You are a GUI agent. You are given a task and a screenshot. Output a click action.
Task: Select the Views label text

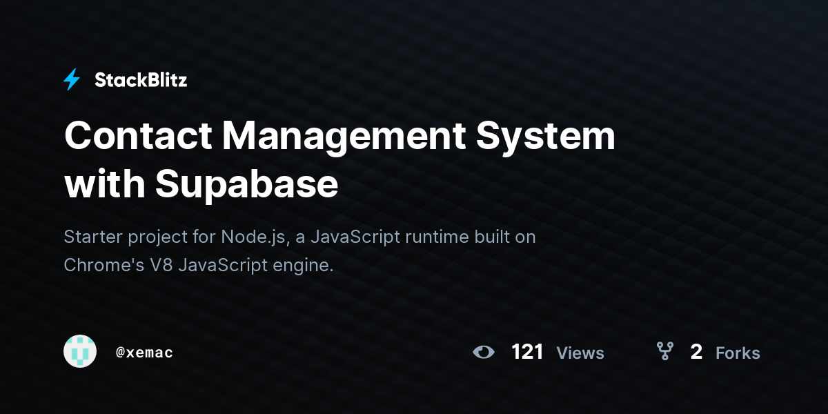click(x=580, y=353)
